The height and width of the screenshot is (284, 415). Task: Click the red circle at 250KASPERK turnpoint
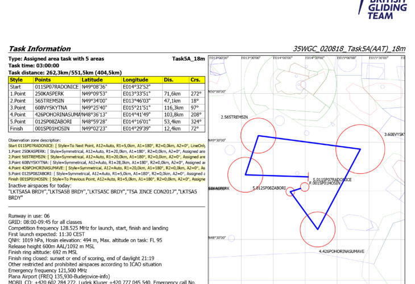click(246, 174)
